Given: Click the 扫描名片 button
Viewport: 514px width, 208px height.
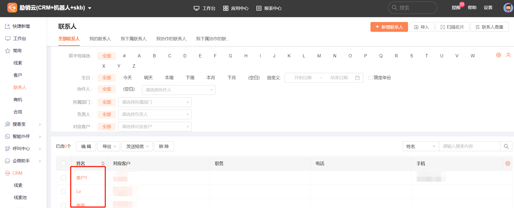Looking at the screenshot, I should 452,27.
